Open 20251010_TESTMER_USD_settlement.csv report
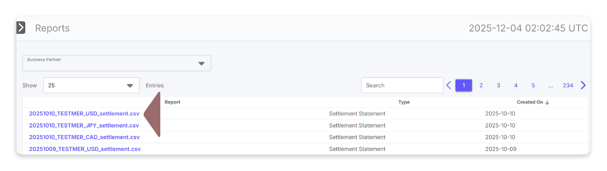The width and height of the screenshot is (607, 171). 84,114
